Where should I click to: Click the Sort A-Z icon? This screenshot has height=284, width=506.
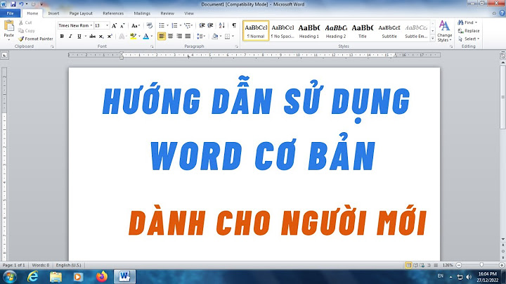[x=221, y=25]
